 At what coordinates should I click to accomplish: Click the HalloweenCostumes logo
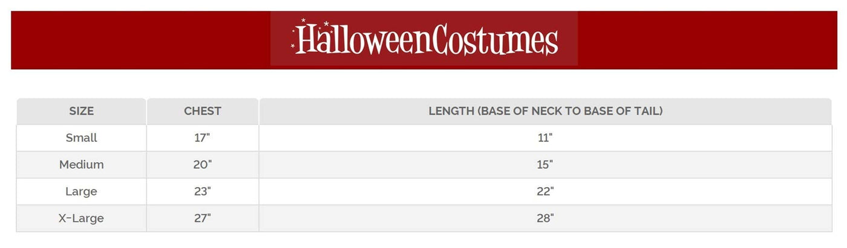point(423,39)
